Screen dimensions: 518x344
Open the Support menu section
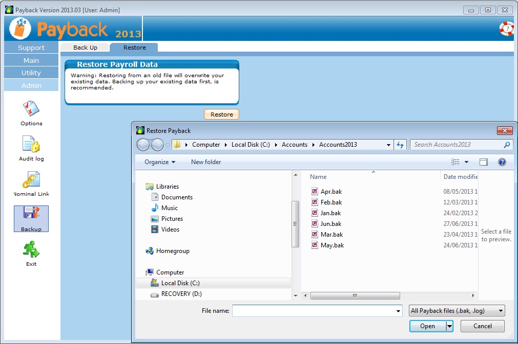click(31, 48)
